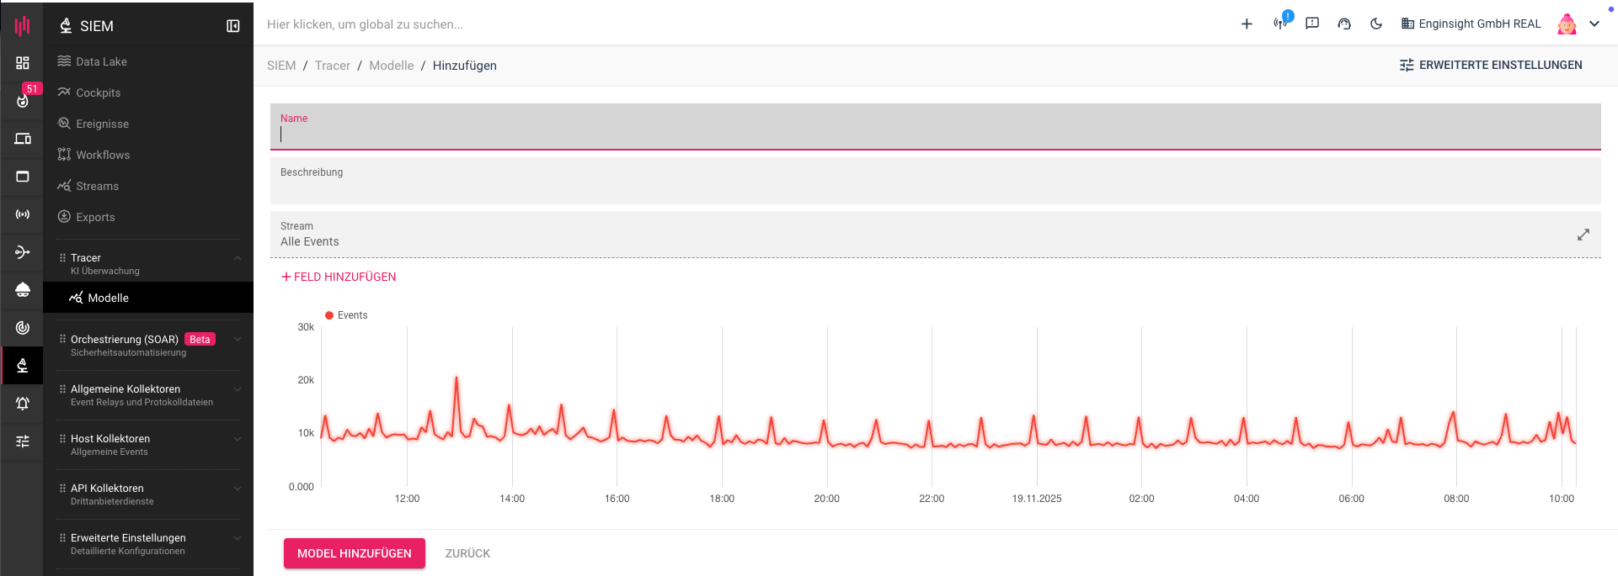Click the plus icon in top bar
The image size is (1618, 576).
coord(1247,24)
